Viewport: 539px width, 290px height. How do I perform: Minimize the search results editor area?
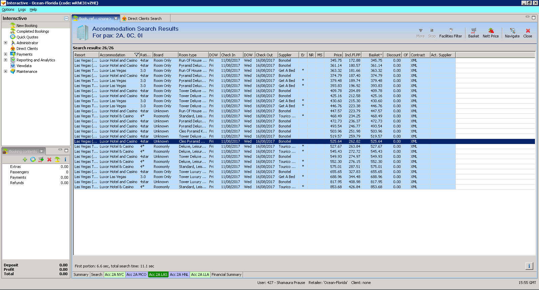point(528,17)
